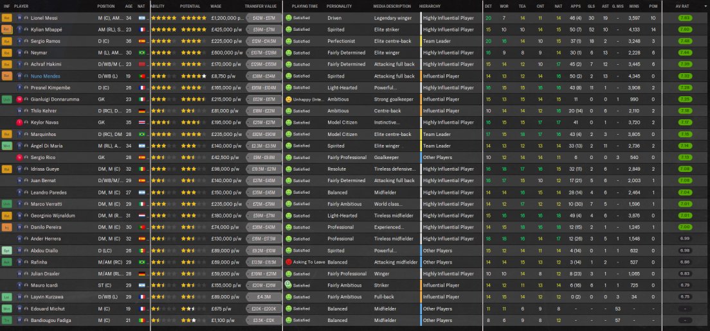Click Michut's £20K - £200K transfer value tag
The image size is (710, 331).
[x=264, y=309]
